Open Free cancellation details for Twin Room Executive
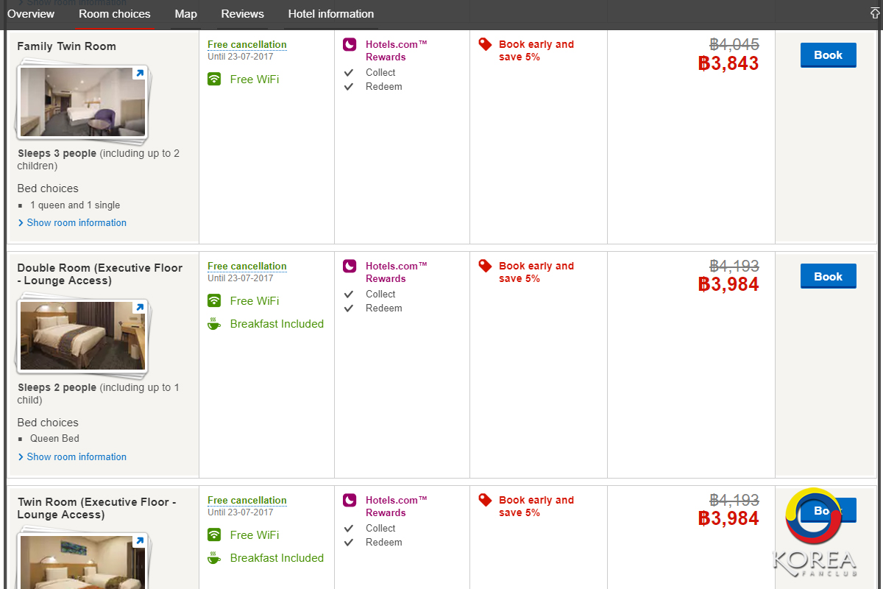The height and width of the screenshot is (589, 883). point(247,501)
